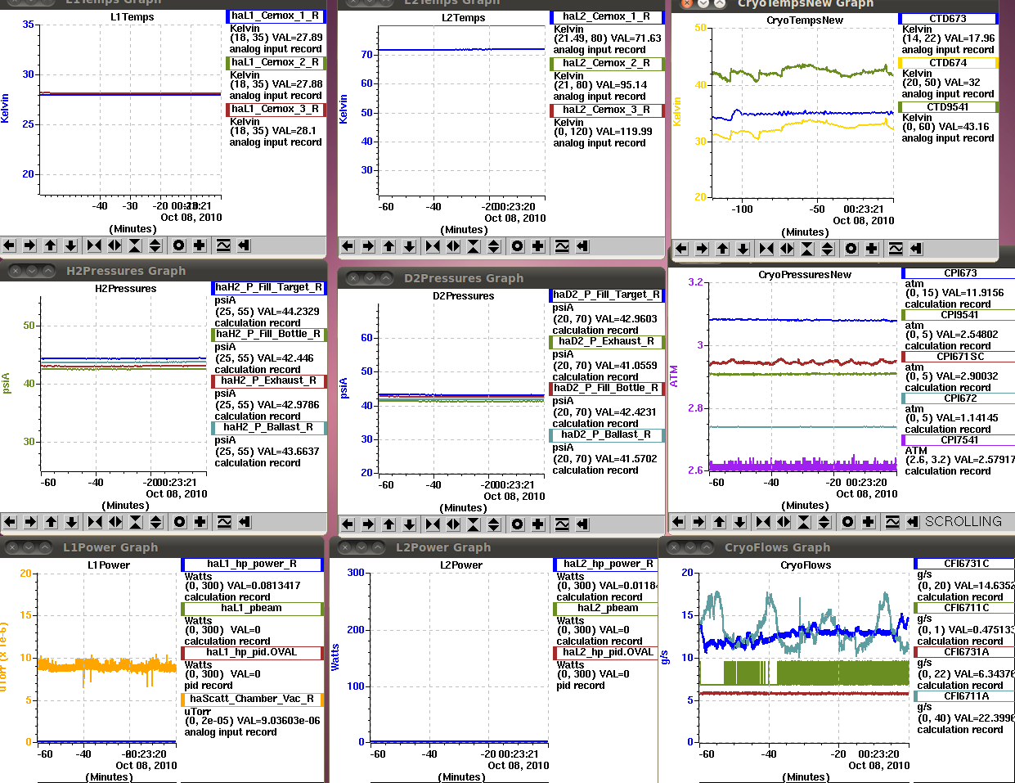
Task: Click the wave strip-chart icon in H2Pressures toolbar
Action: tap(224, 522)
